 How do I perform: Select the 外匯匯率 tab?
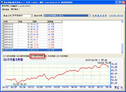14,6
